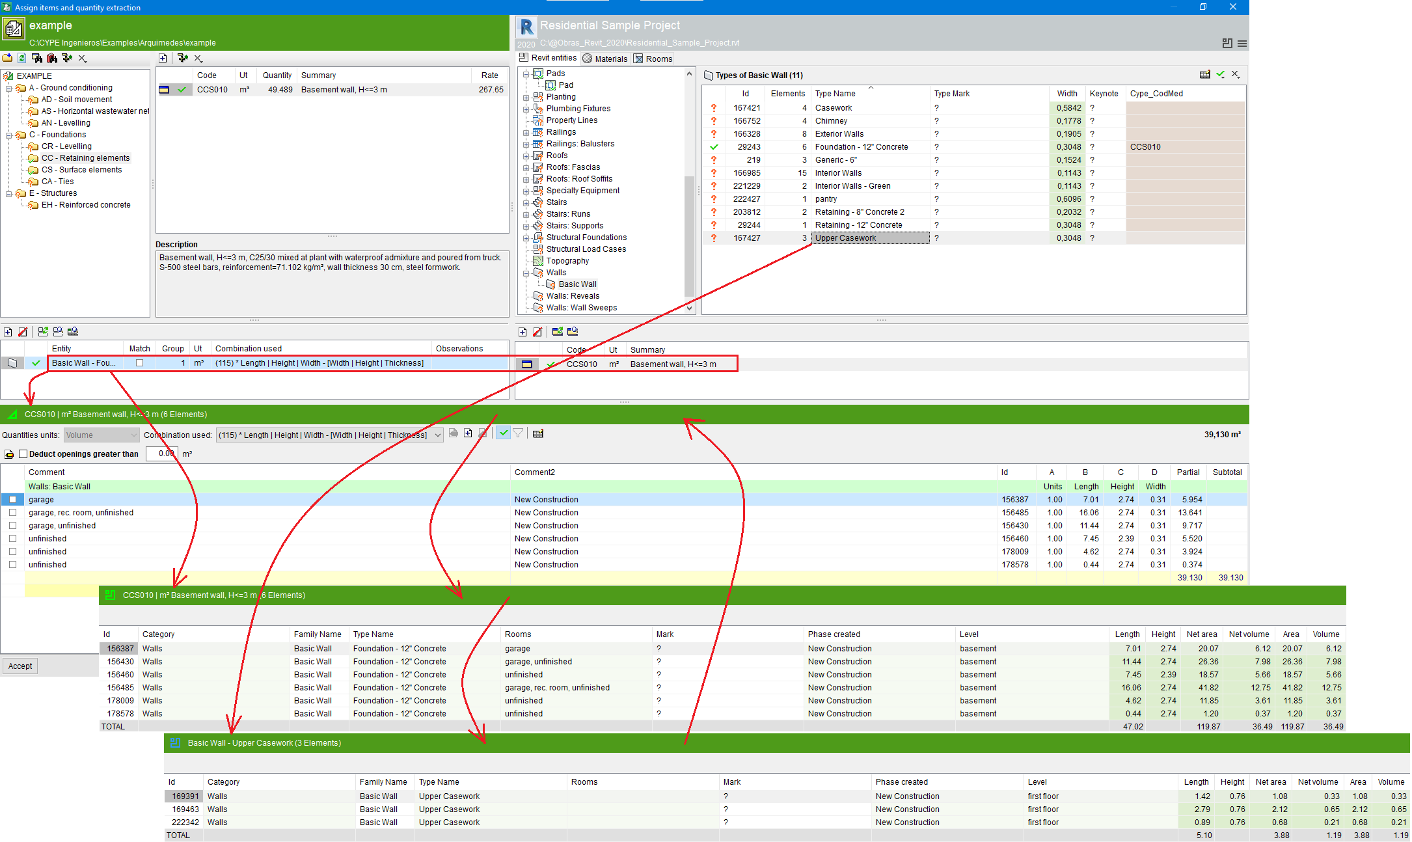Click the table settings icon right of funnel
The image size is (1412, 842).
point(538,433)
